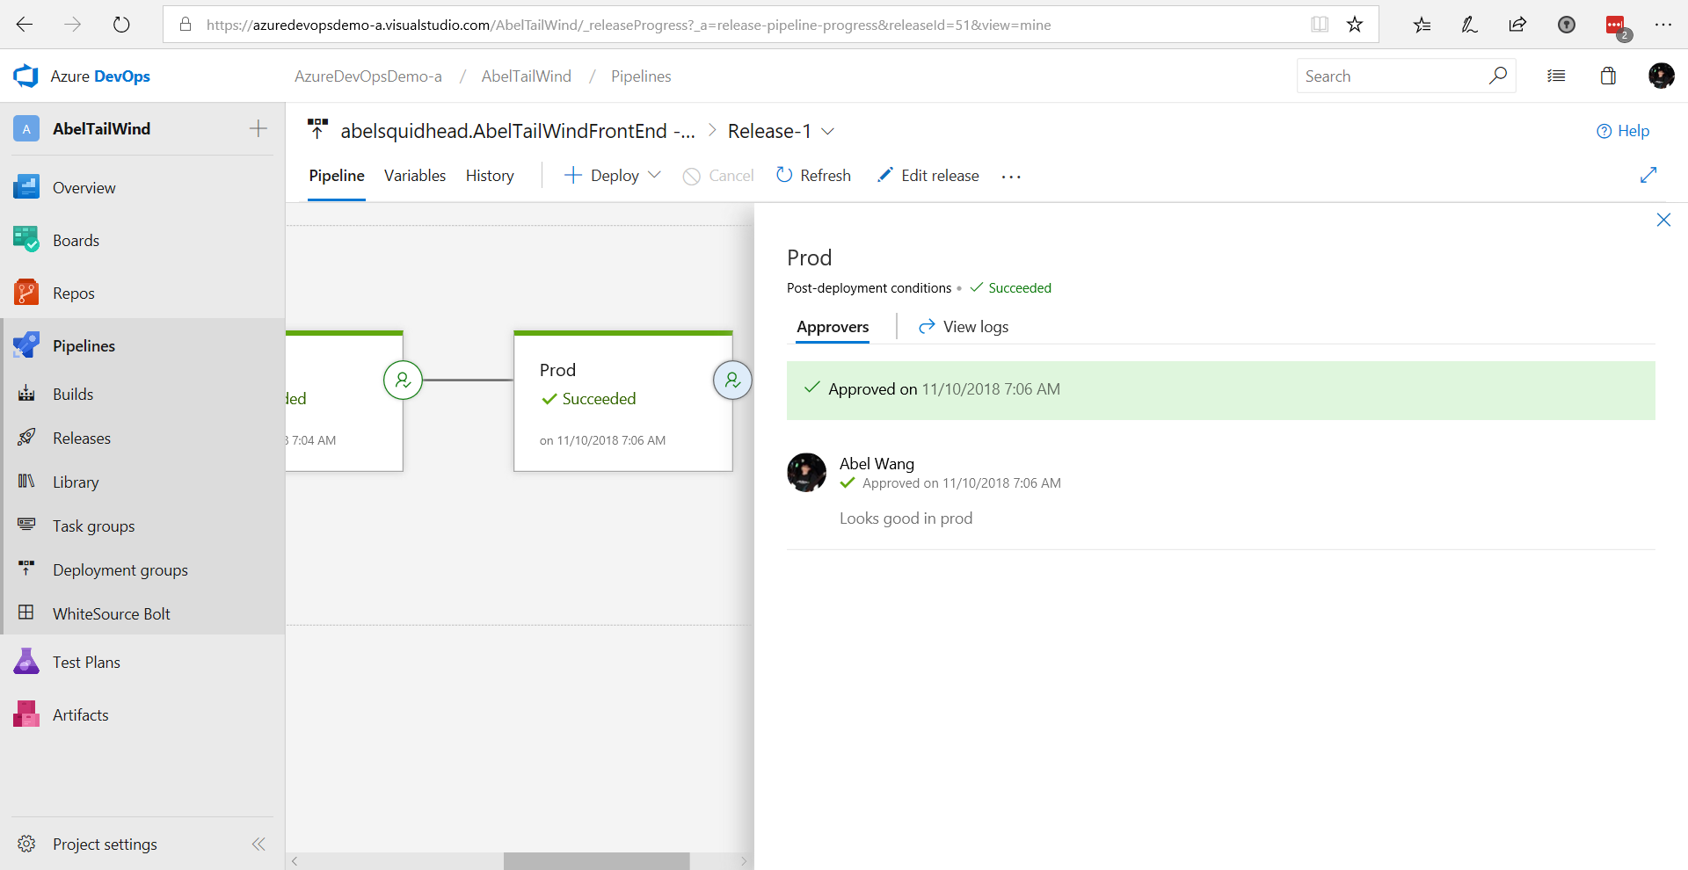Screen dimensions: 1688x870
Task: Switch to the Pipeline tab
Action: [x=337, y=176]
